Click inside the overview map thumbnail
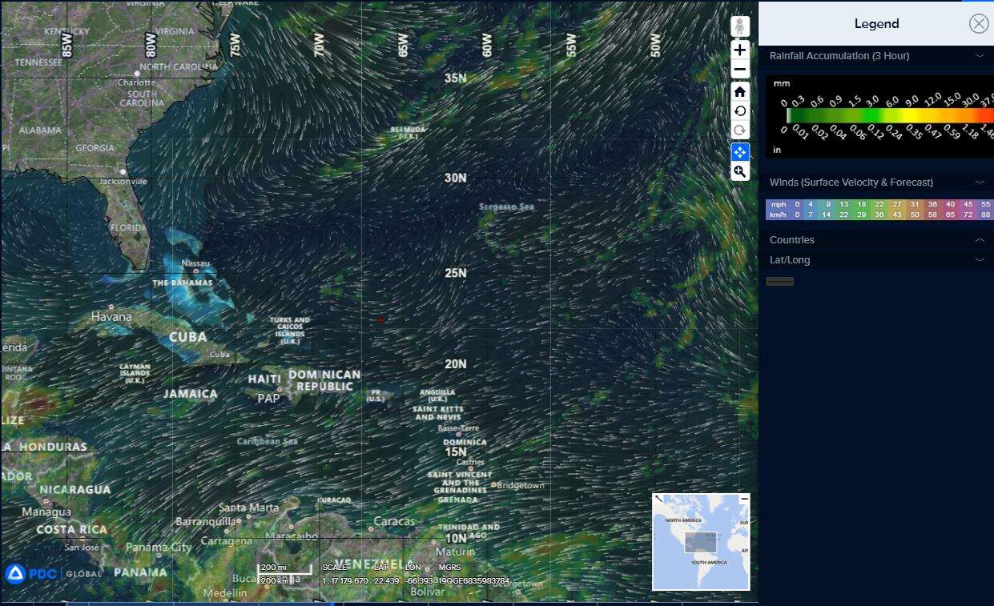 [701, 544]
